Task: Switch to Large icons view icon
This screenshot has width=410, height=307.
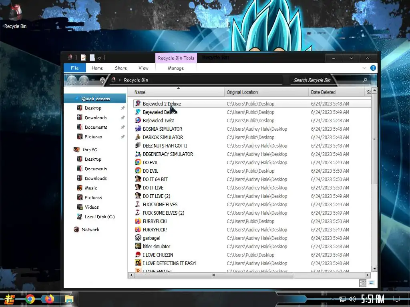Action: tap(372, 283)
